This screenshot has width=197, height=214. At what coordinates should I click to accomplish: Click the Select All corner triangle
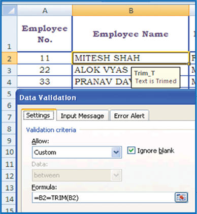click(10, 11)
